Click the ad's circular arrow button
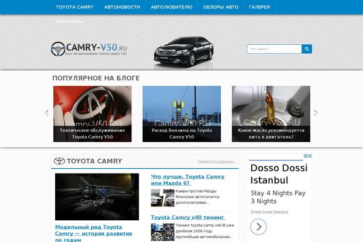This screenshot has width=363, height=242. (258, 227)
